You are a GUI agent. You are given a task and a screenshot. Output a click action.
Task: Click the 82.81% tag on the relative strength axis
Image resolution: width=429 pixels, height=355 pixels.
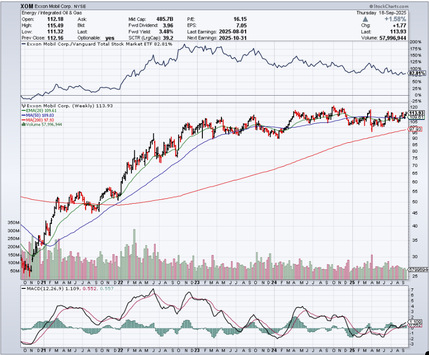click(417, 73)
